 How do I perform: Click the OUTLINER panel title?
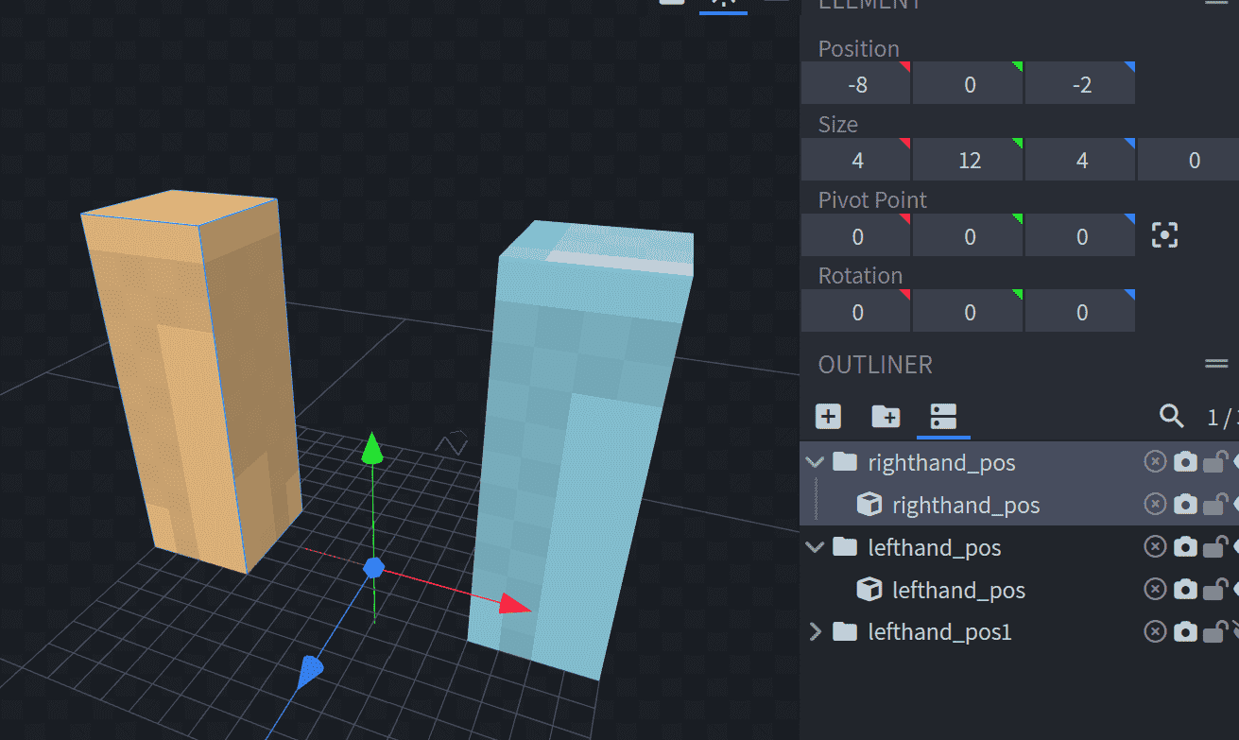point(875,364)
